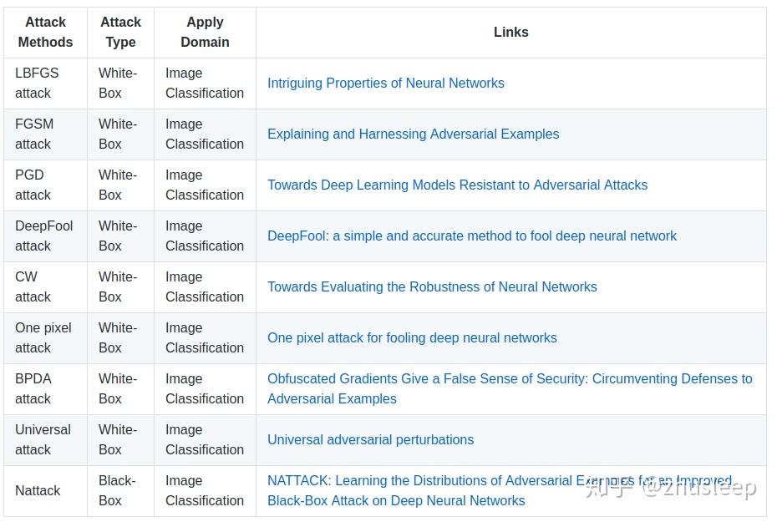
Task: Click the FGSM attack method cell
Action: (x=34, y=134)
